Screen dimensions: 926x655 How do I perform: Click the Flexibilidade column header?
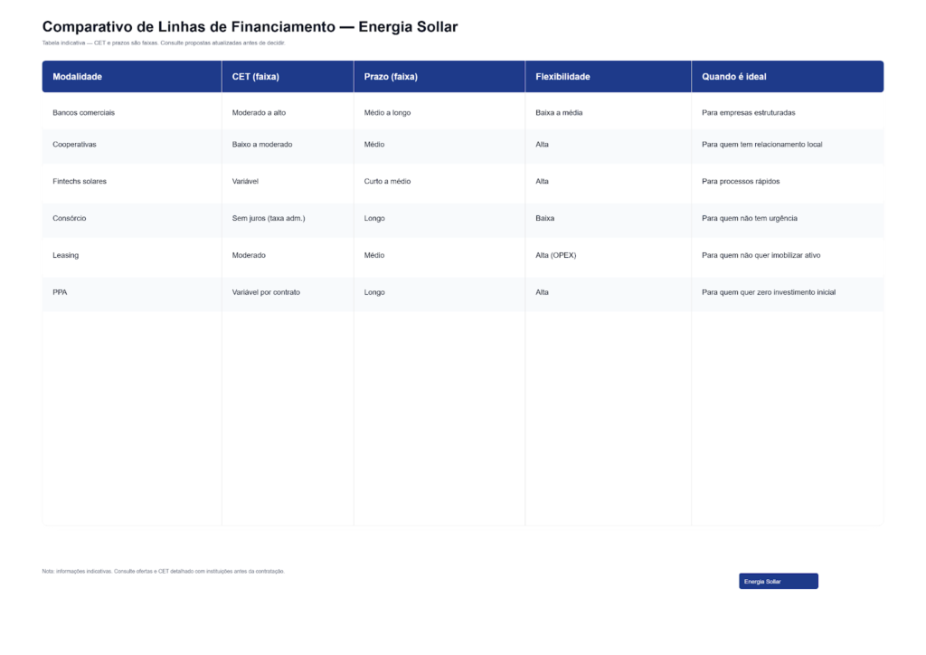562,77
